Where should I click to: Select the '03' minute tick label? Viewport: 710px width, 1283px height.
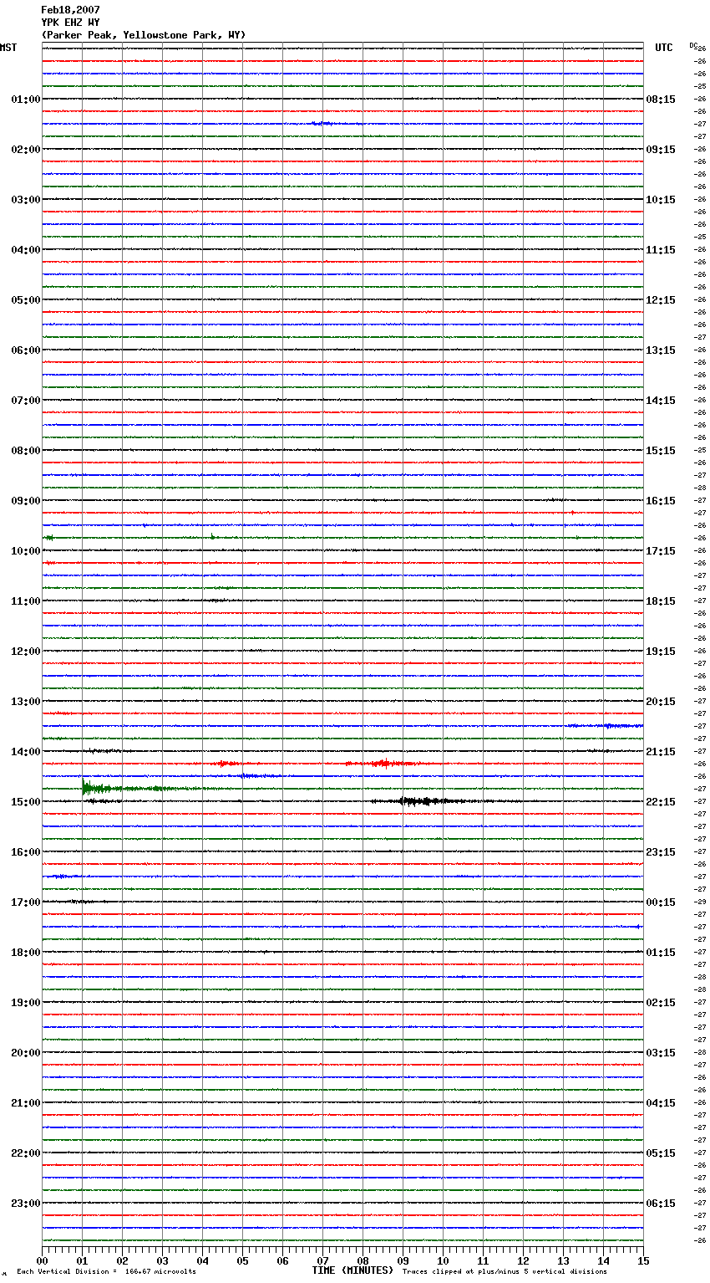[162, 1260]
